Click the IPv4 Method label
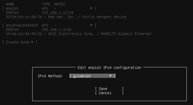 [x=50, y=76]
